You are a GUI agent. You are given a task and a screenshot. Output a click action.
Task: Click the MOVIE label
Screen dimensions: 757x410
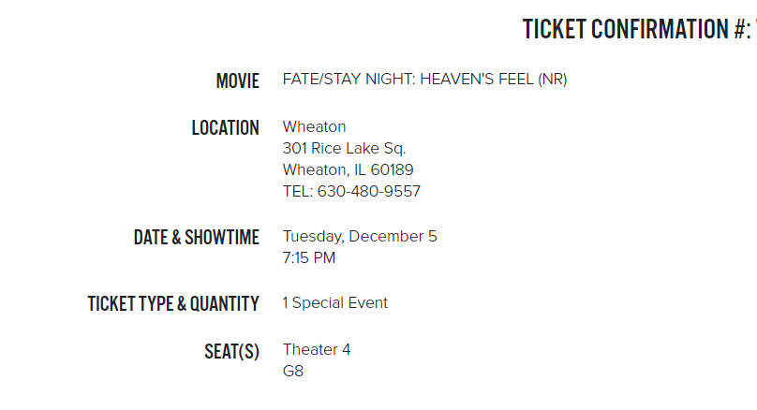coord(238,81)
